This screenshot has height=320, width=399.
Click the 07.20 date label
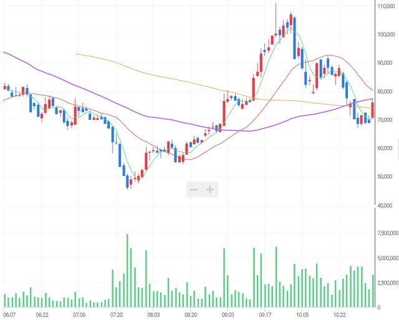(117, 315)
